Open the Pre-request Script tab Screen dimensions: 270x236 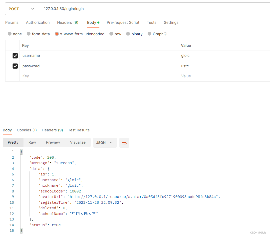pyautogui.click(x=123, y=23)
